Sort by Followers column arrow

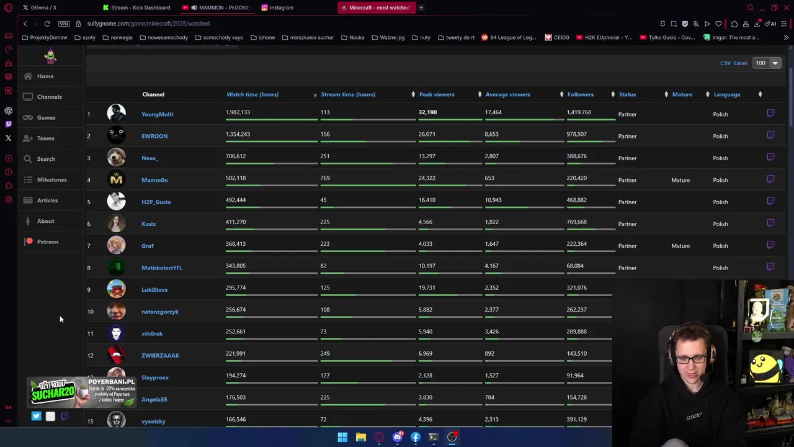tap(613, 94)
